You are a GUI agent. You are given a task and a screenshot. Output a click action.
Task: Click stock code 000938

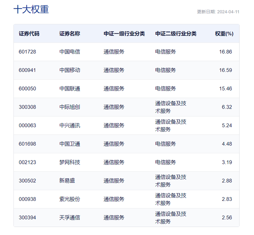27,199
